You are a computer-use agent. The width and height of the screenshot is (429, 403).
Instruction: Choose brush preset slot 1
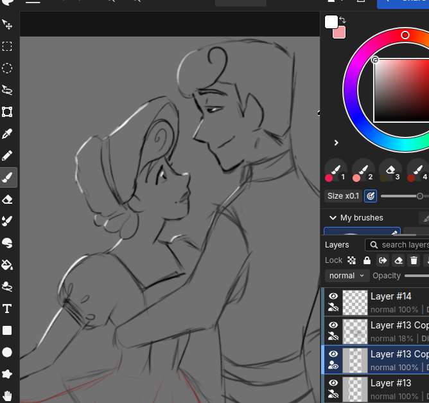pos(336,170)
